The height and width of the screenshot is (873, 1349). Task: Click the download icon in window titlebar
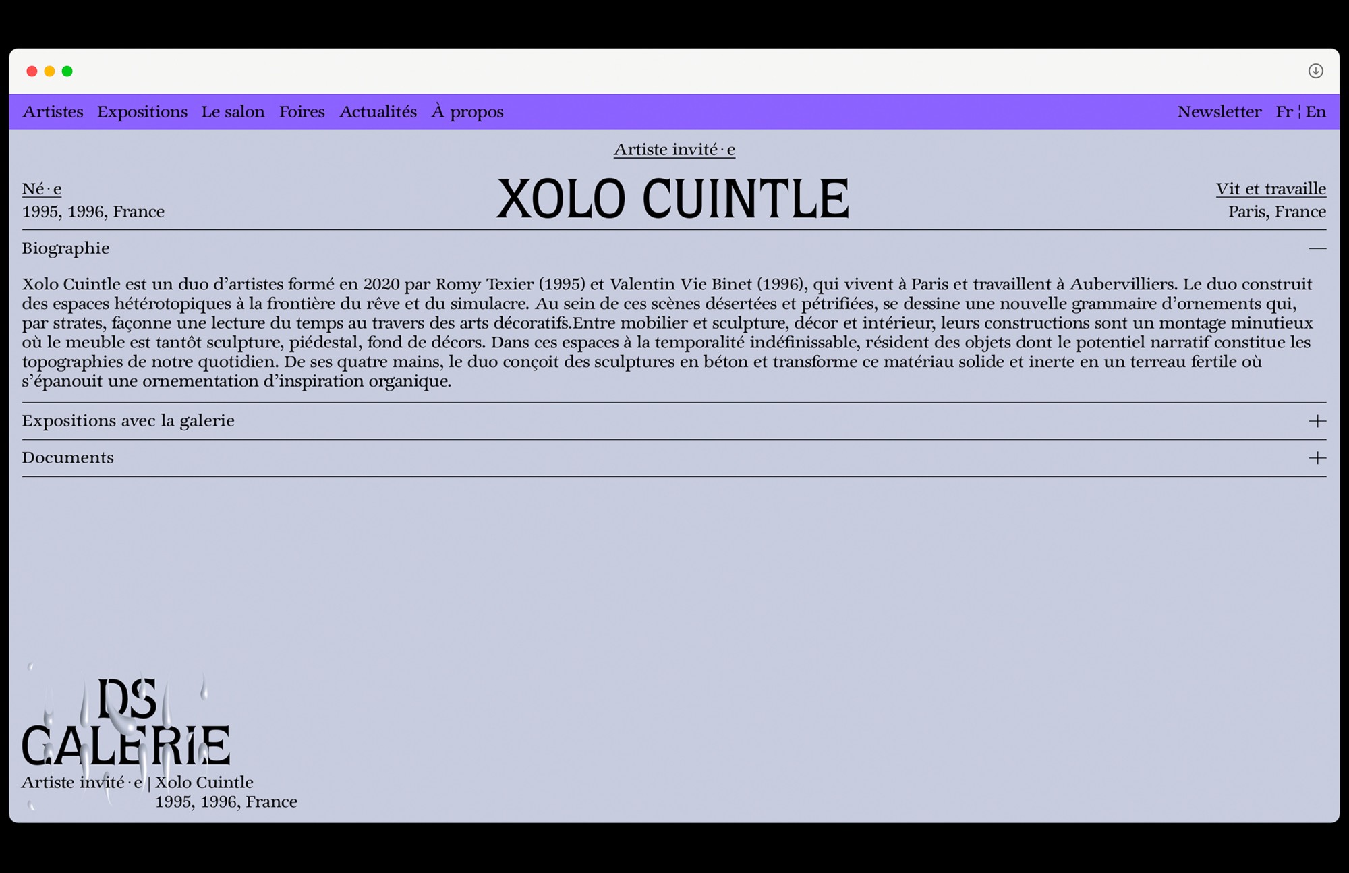[1315, 71]
